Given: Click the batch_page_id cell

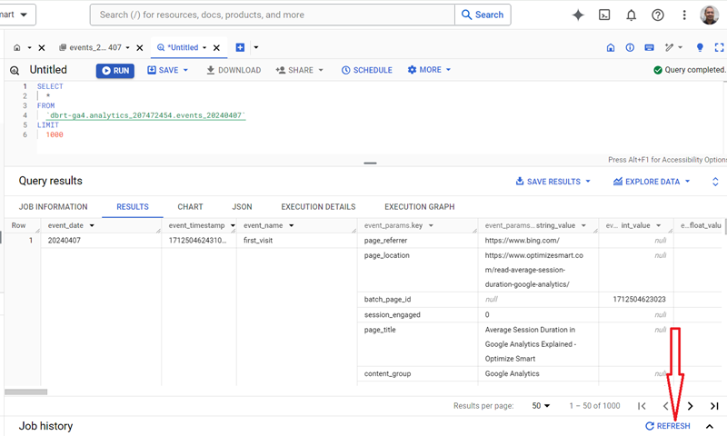Looking at the screenshot, I should click(388, 300).
